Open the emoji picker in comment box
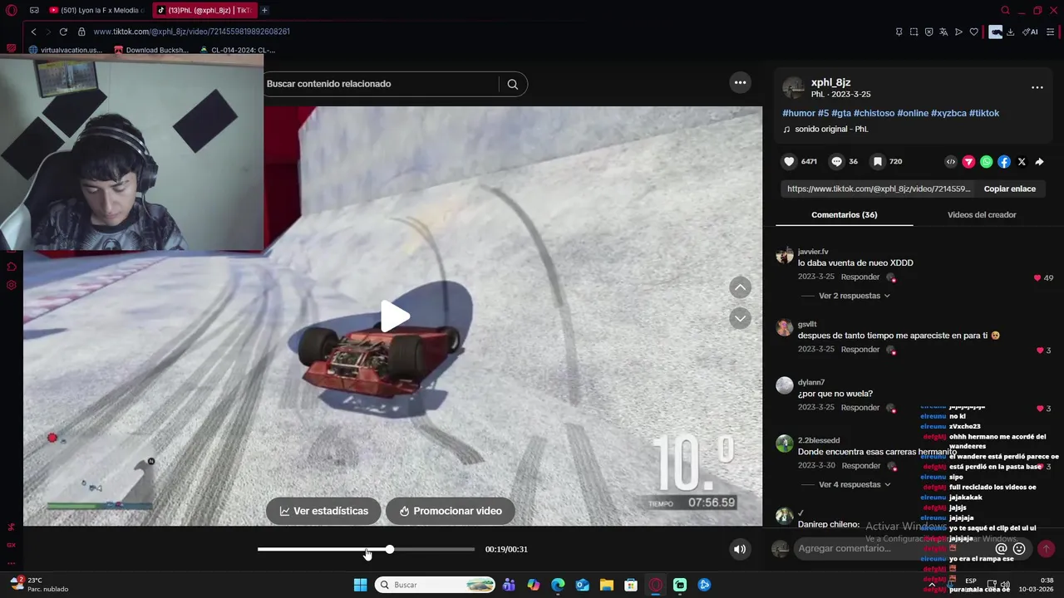Viewport: 1064px width, 598px height. tap(1019, 548)
